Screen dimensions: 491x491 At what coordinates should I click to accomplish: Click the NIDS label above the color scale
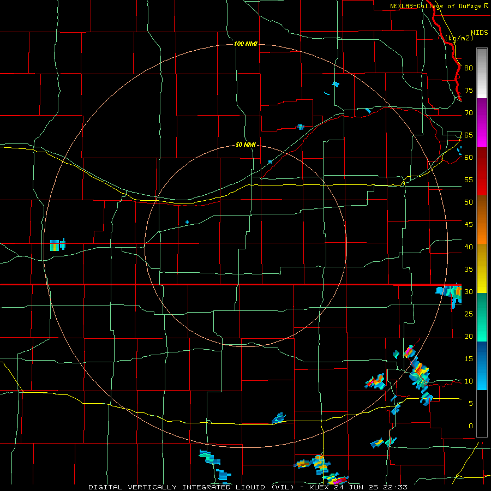tap(480, 33)
